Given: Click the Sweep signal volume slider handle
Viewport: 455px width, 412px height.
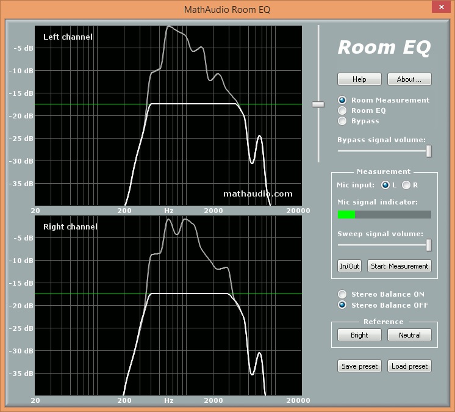Looking at the screenshot, I should coord(429,245).
